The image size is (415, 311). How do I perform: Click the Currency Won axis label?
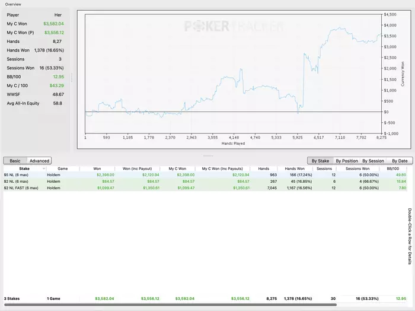tap(403, 74)
